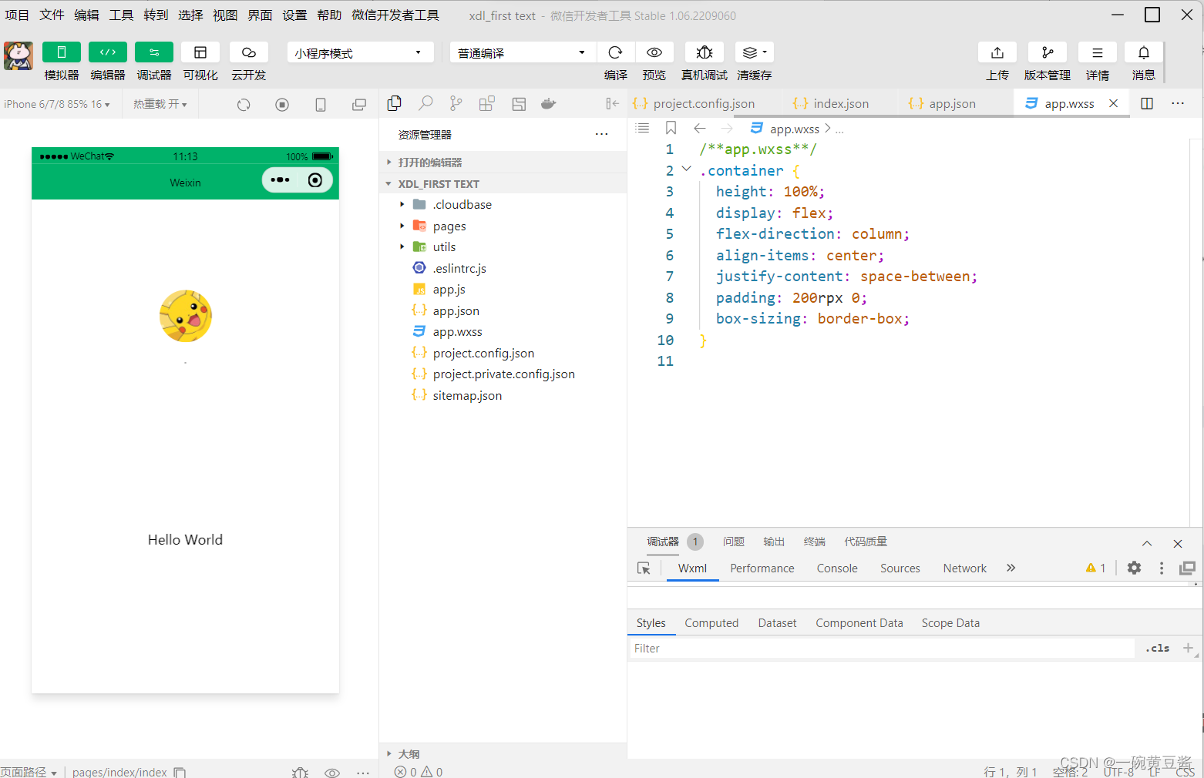
Task: Split the editor view
Action: [1147, 103]
